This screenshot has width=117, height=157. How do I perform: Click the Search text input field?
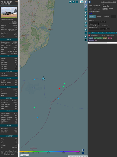94,22
